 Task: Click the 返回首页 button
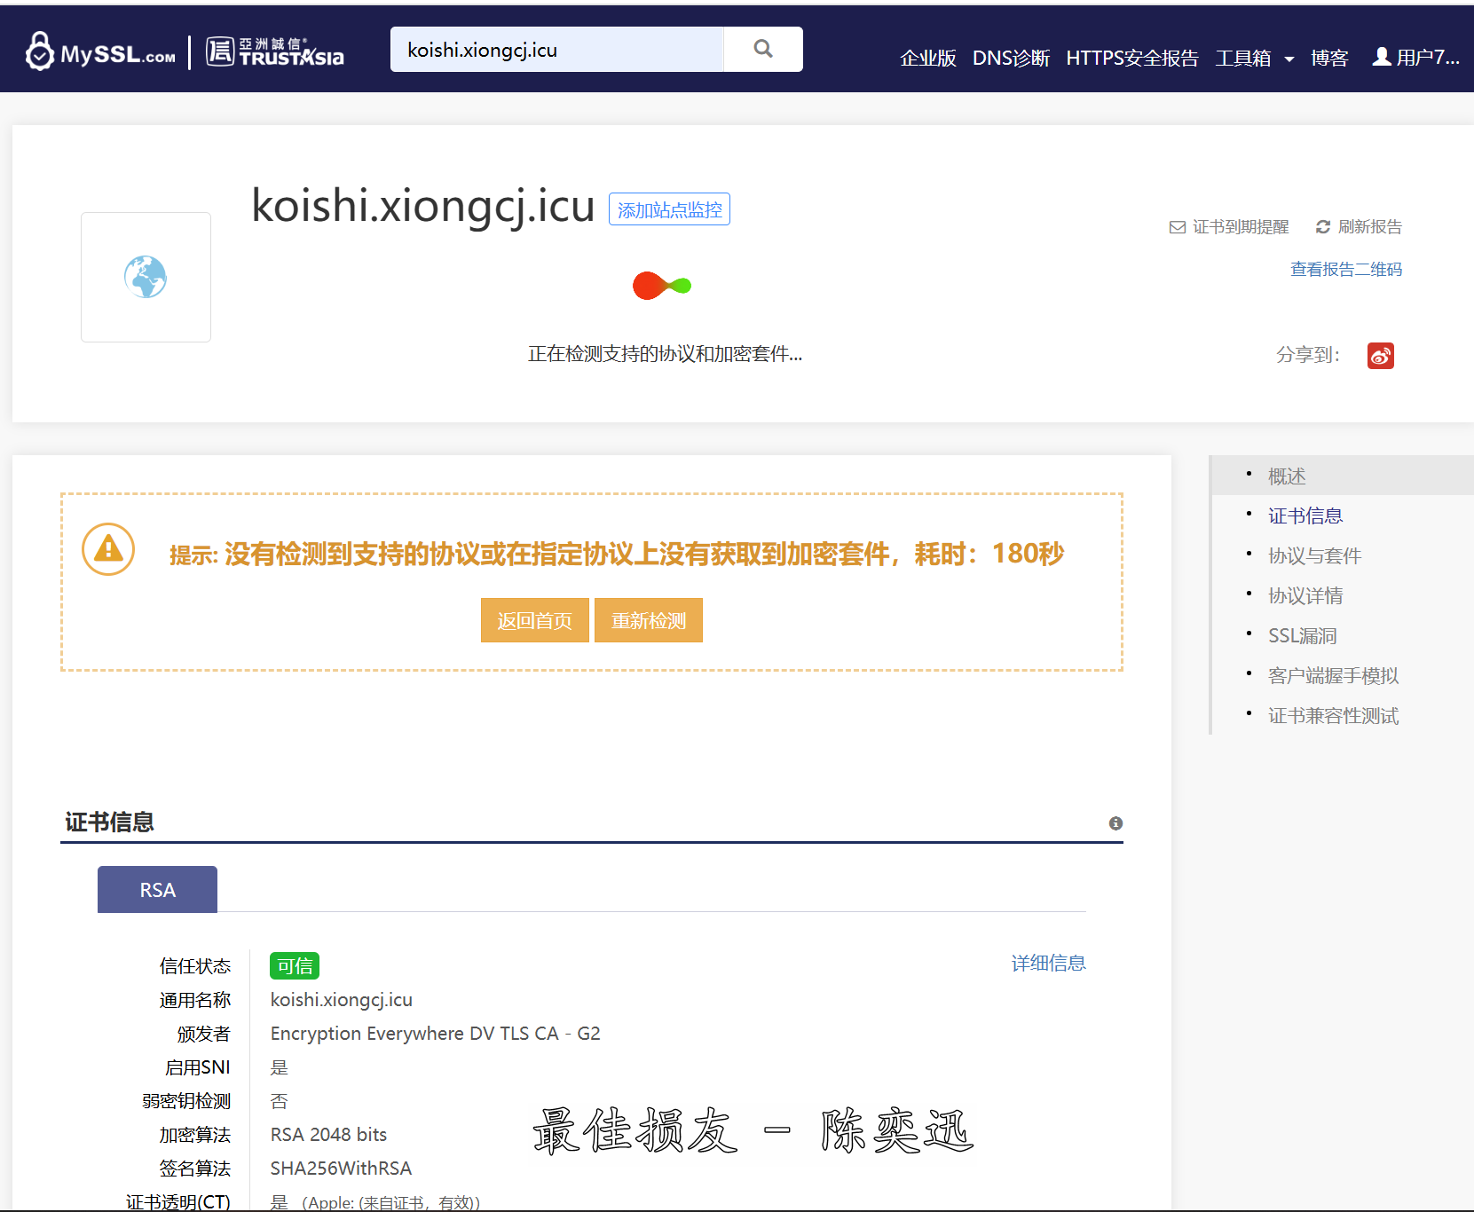[x=535, y=620]
